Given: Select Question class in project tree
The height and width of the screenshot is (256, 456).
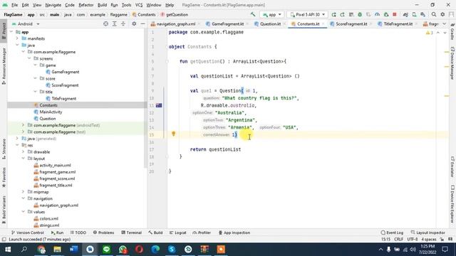Looking at the screenshot, I should coord(48,119).
